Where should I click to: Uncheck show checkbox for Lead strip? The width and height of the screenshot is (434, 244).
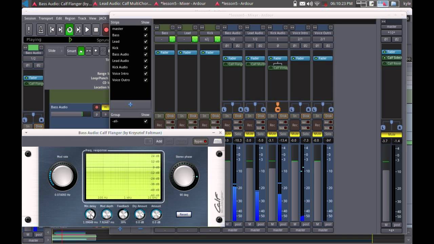pos(146,42)
